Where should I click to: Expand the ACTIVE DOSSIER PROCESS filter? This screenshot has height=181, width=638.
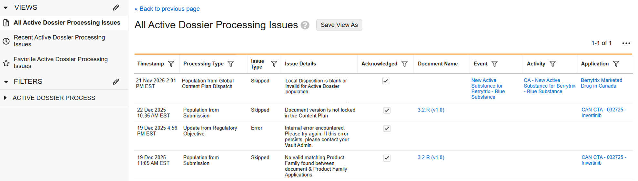click(5, 98)
